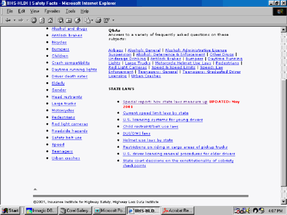
Task: Click the Print toolbar icon
Action: (x=98, y=20)
